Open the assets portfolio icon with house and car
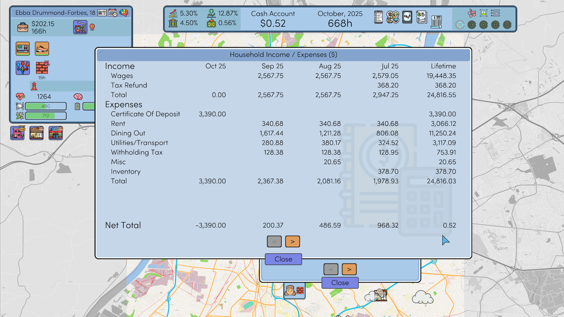Image resolution: width=564 pixels, height=317 pixels. click(393, 18)
